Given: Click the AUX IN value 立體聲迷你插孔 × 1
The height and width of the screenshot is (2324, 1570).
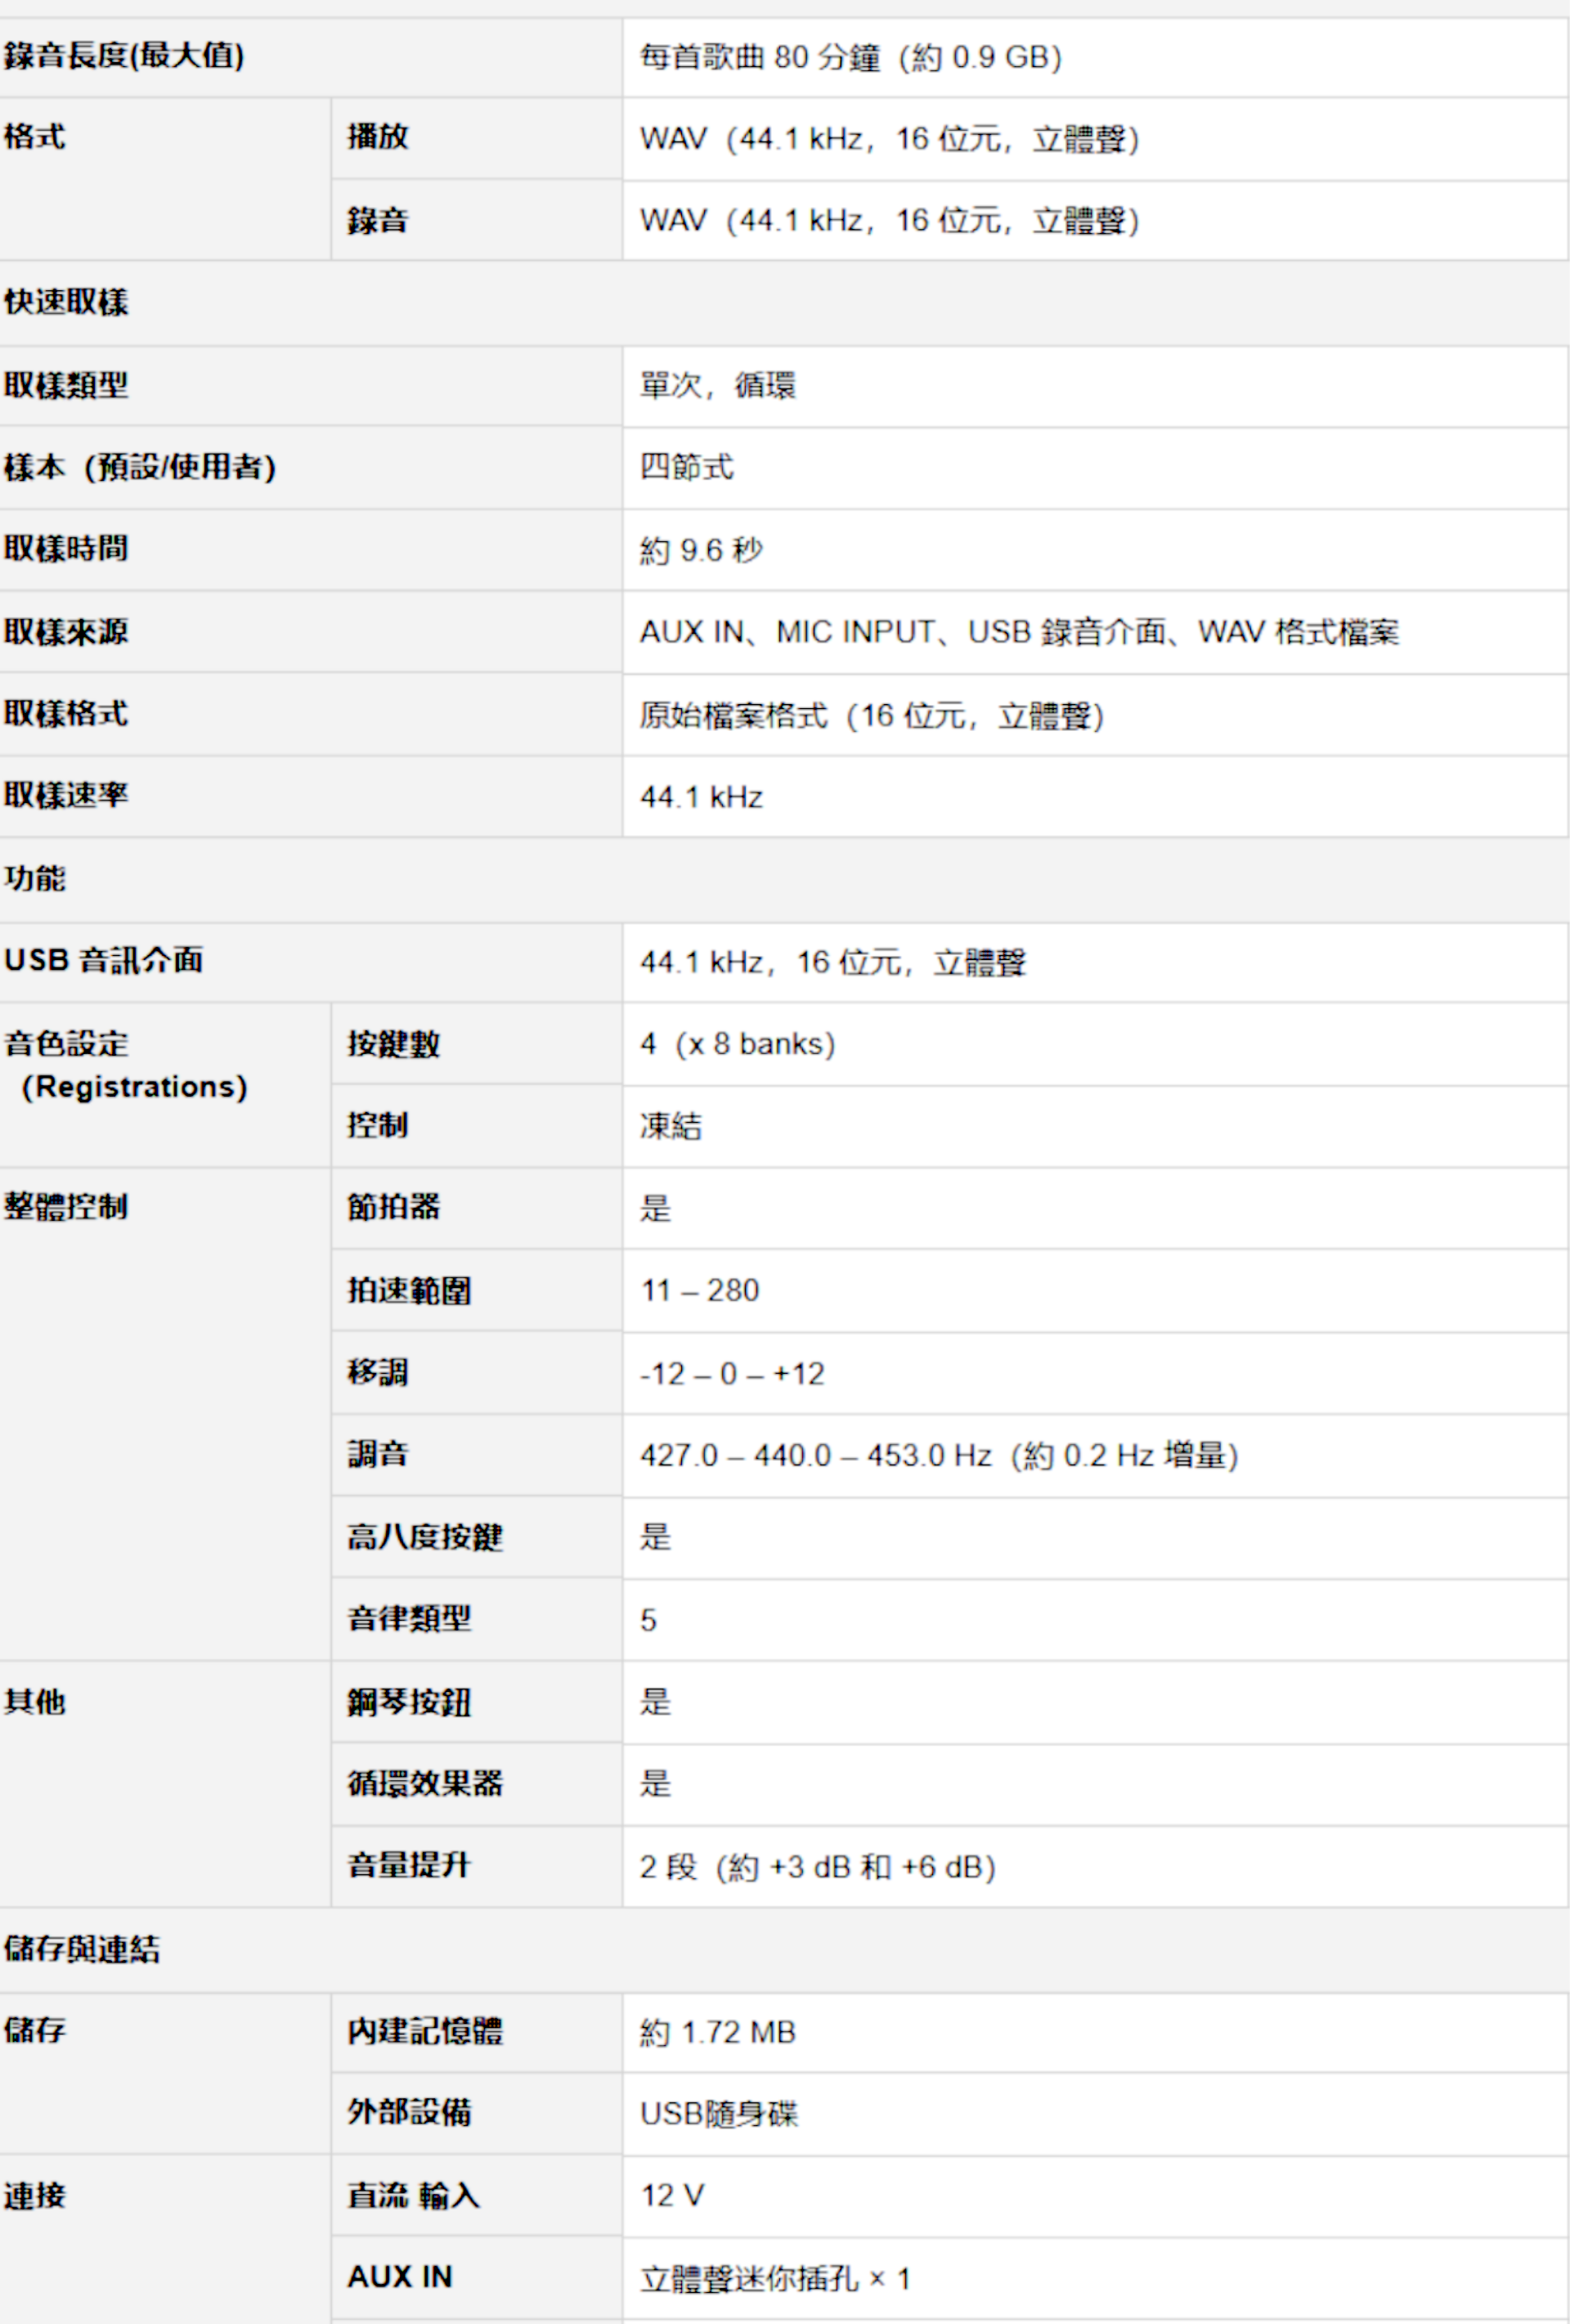Looking at the screenshot, I should [775, 2278].
